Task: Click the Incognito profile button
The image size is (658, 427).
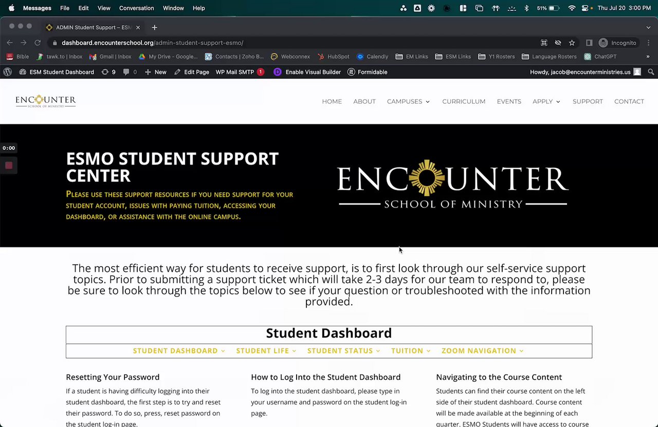Action: pos(618,43)
